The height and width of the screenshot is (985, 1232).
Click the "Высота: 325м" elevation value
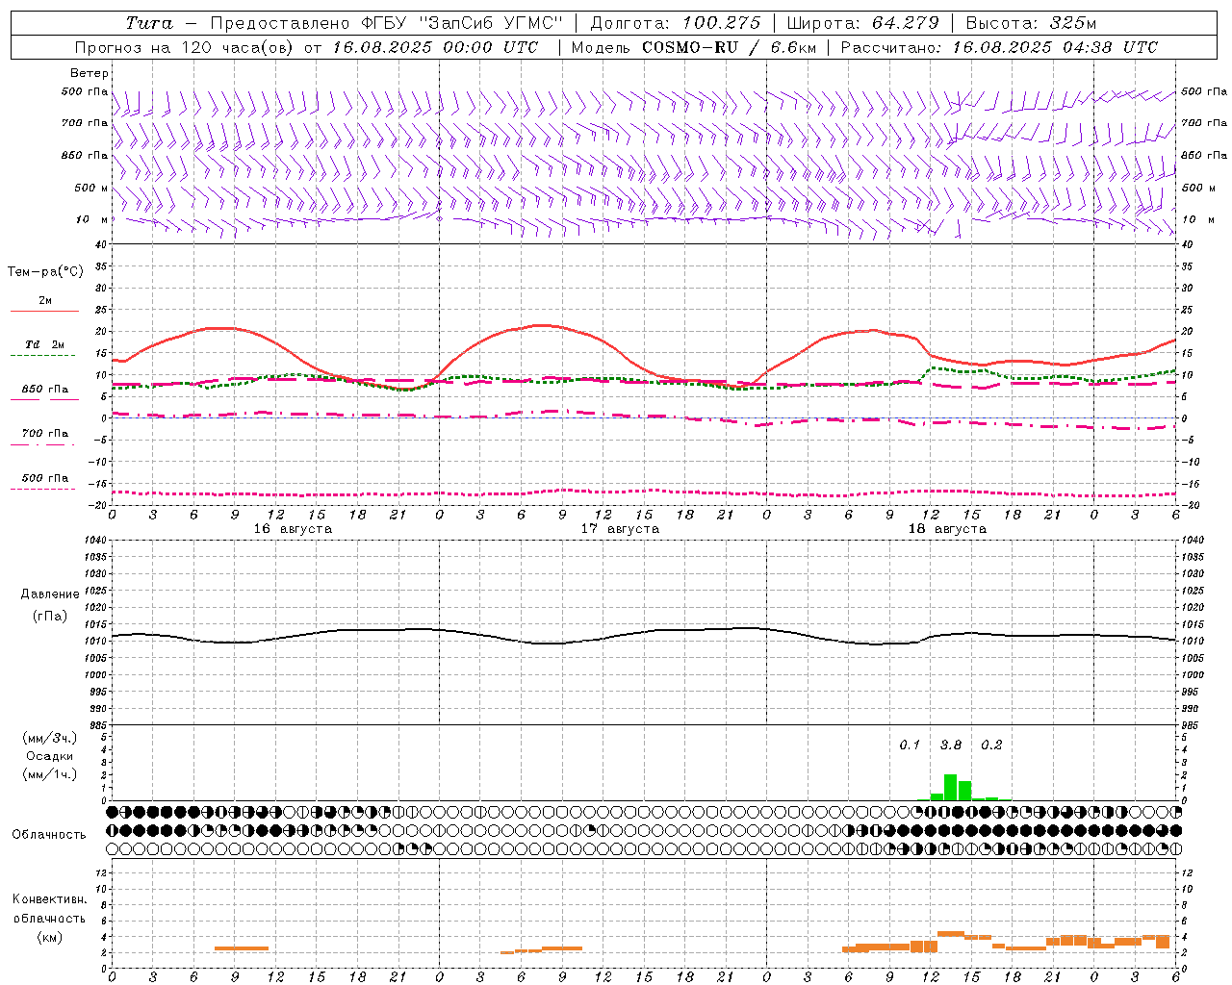click(1031, 23)
